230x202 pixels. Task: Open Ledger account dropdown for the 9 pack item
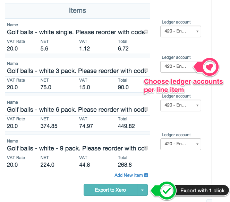181,144
